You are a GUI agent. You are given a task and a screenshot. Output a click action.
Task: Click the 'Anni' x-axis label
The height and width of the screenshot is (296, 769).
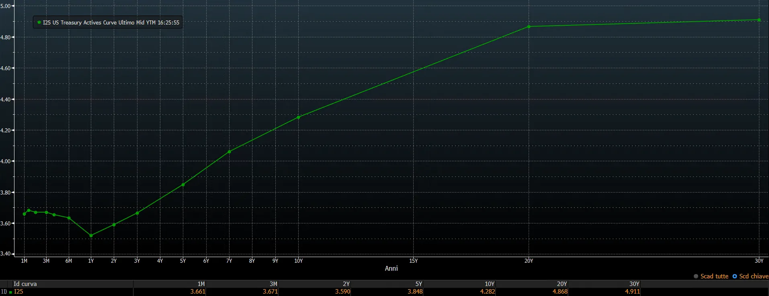click(391, 268)
